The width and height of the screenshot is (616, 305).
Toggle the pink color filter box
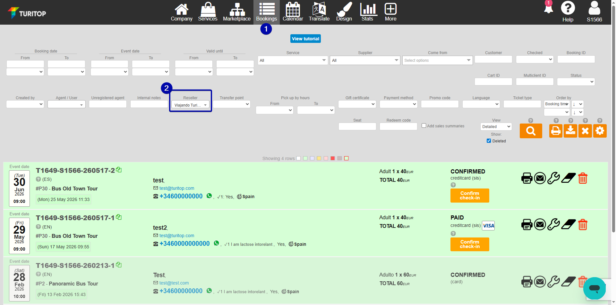click(x=326, y=158)
